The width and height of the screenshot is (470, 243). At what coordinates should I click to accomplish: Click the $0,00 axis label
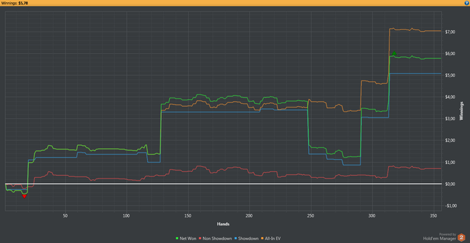pos(451,184)
